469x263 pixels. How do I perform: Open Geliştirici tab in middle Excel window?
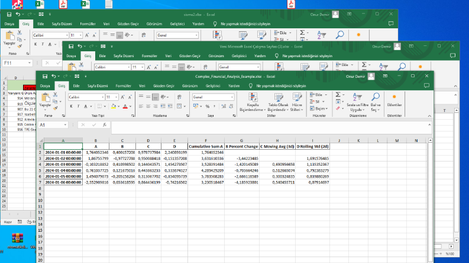[x=239, y=56]
